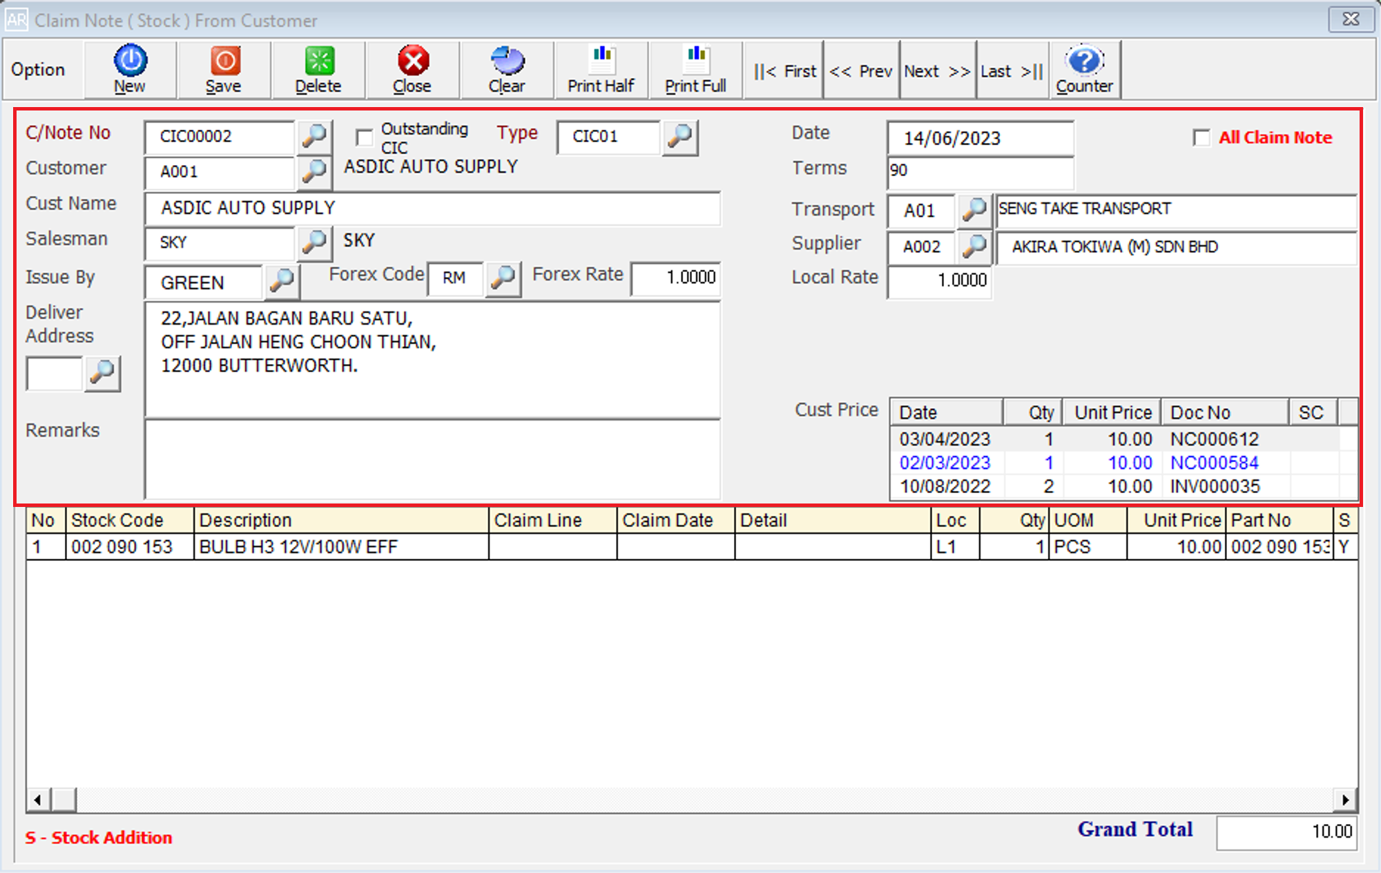The image size is (1381, 873).
Task: Click the horizontal scrollbar thumb
Action: [x=64, y=800]
